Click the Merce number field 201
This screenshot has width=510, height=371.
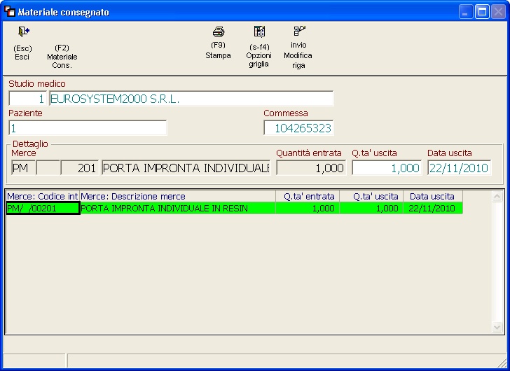[80, 167]
